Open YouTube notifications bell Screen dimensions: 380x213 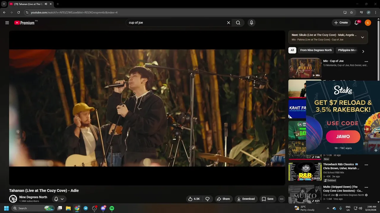pyautogui.click(x=357, y=23)
